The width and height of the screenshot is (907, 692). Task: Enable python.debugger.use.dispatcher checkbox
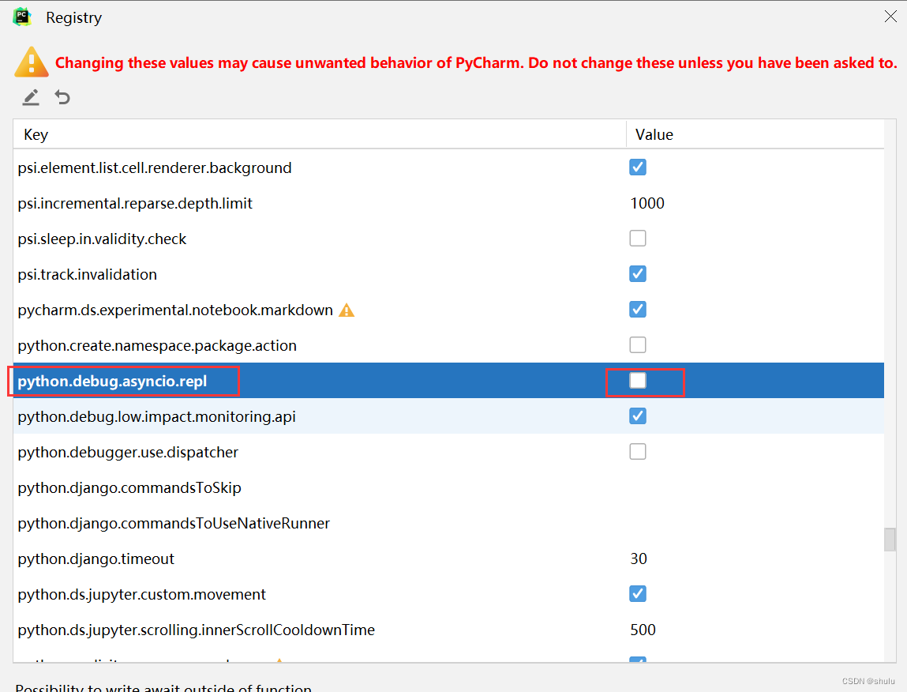tap(638, 451)
